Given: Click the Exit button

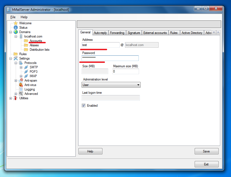Looking at the screenshot, I should coord(206,164).
